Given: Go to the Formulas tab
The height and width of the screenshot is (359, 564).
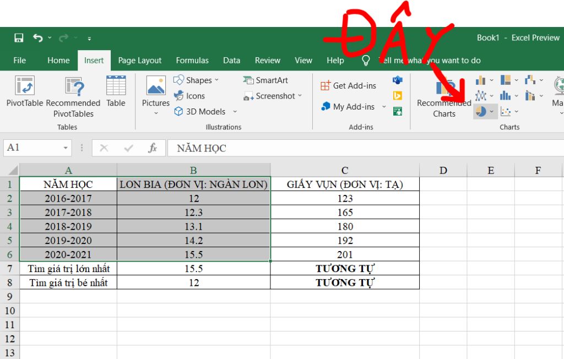Looking at the screenshot, I should click(192, 60).
